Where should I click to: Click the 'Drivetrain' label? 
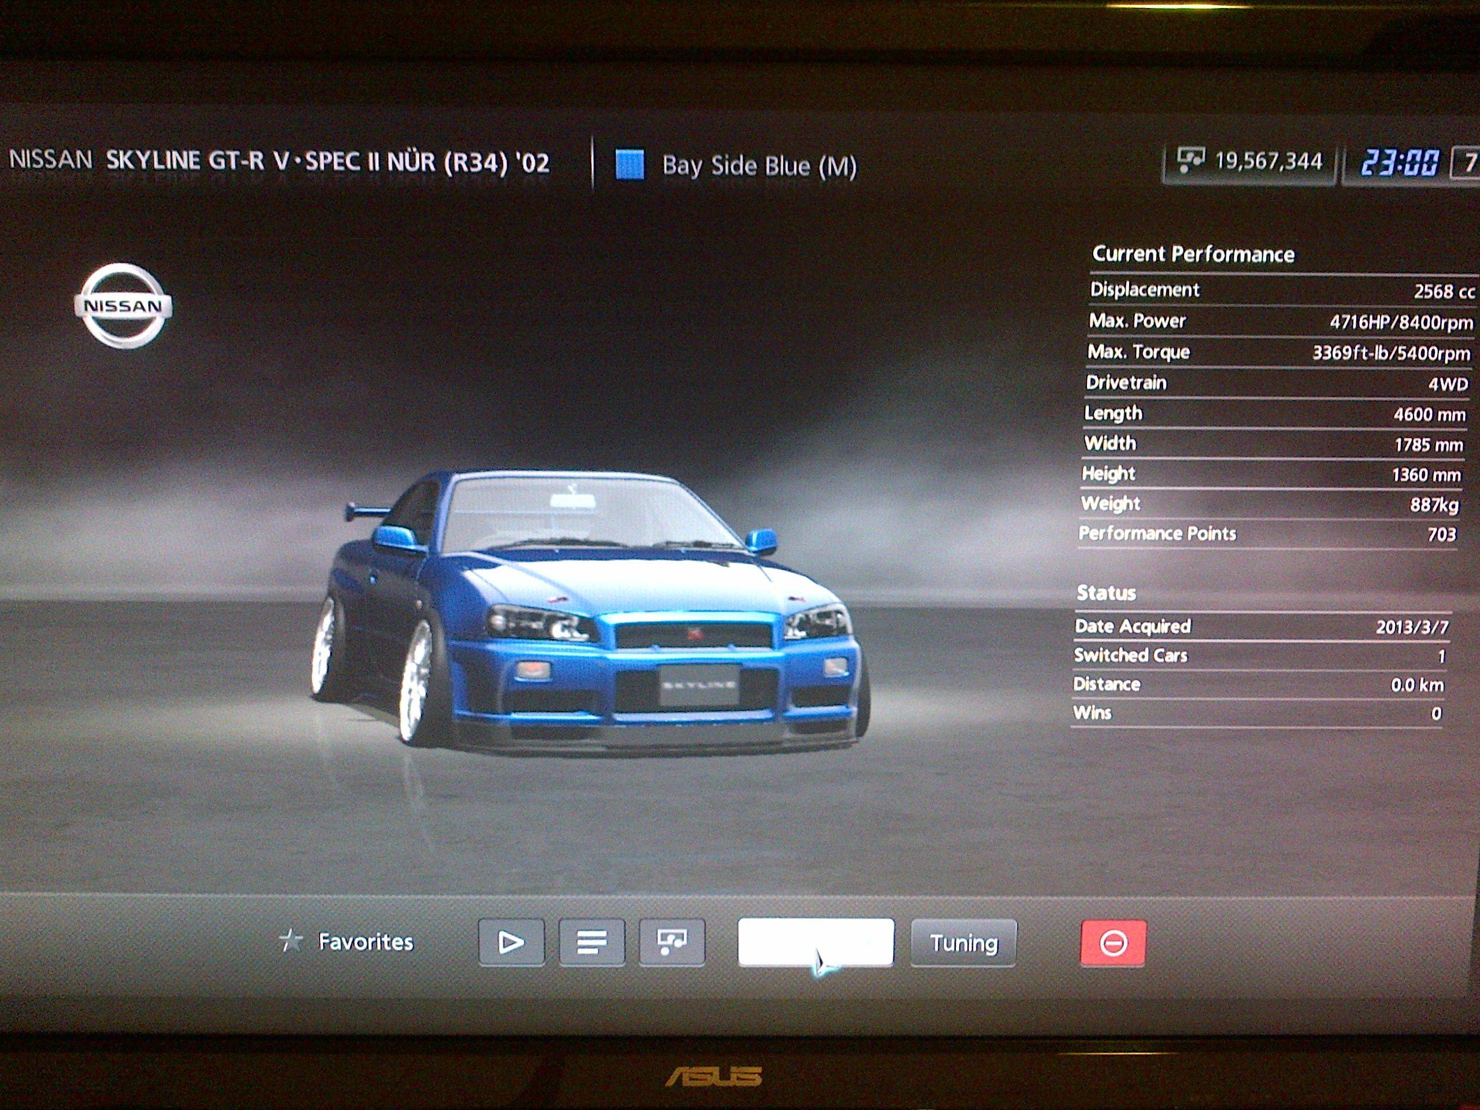[x=1126, y=383]
